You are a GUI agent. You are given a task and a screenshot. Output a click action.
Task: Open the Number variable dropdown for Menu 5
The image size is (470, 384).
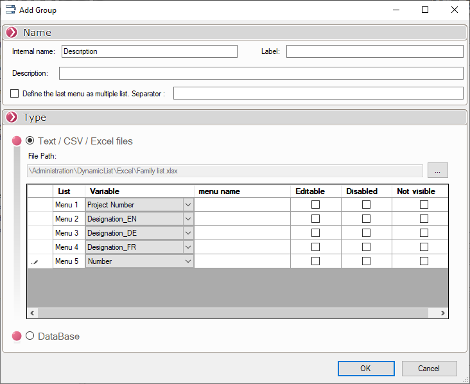(x=187, y=261)
